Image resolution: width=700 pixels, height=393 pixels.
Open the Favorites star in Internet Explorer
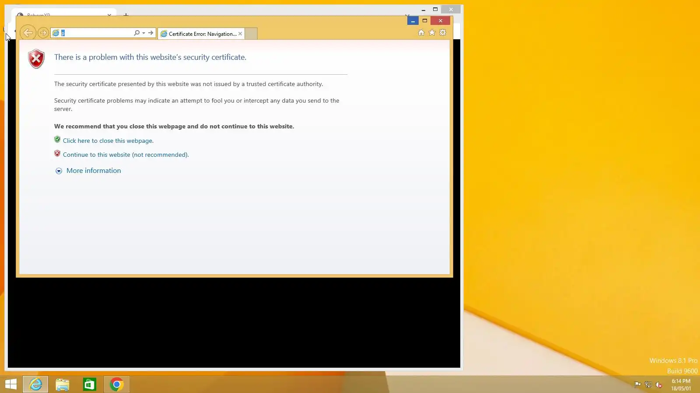(x=432, y=33)
